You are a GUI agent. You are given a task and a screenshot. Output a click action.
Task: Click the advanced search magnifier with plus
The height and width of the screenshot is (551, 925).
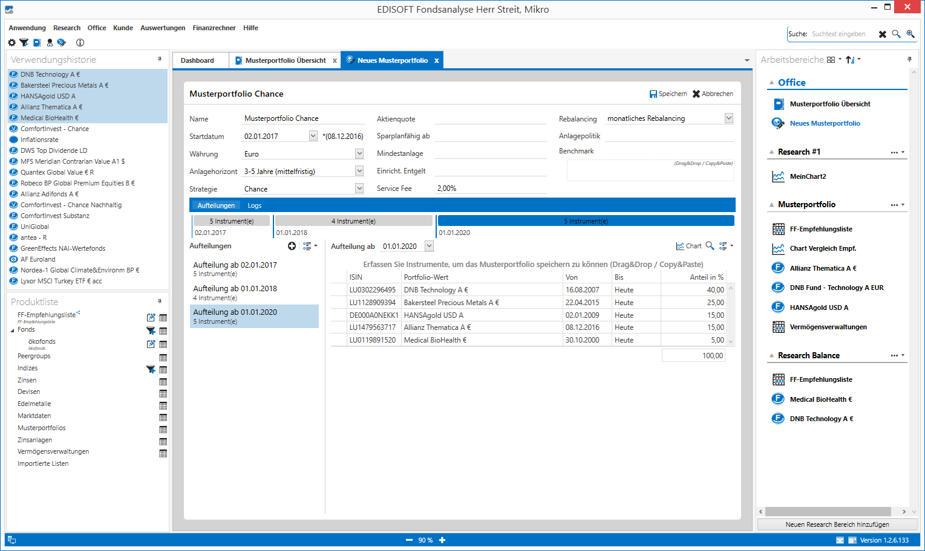[910, 34]
